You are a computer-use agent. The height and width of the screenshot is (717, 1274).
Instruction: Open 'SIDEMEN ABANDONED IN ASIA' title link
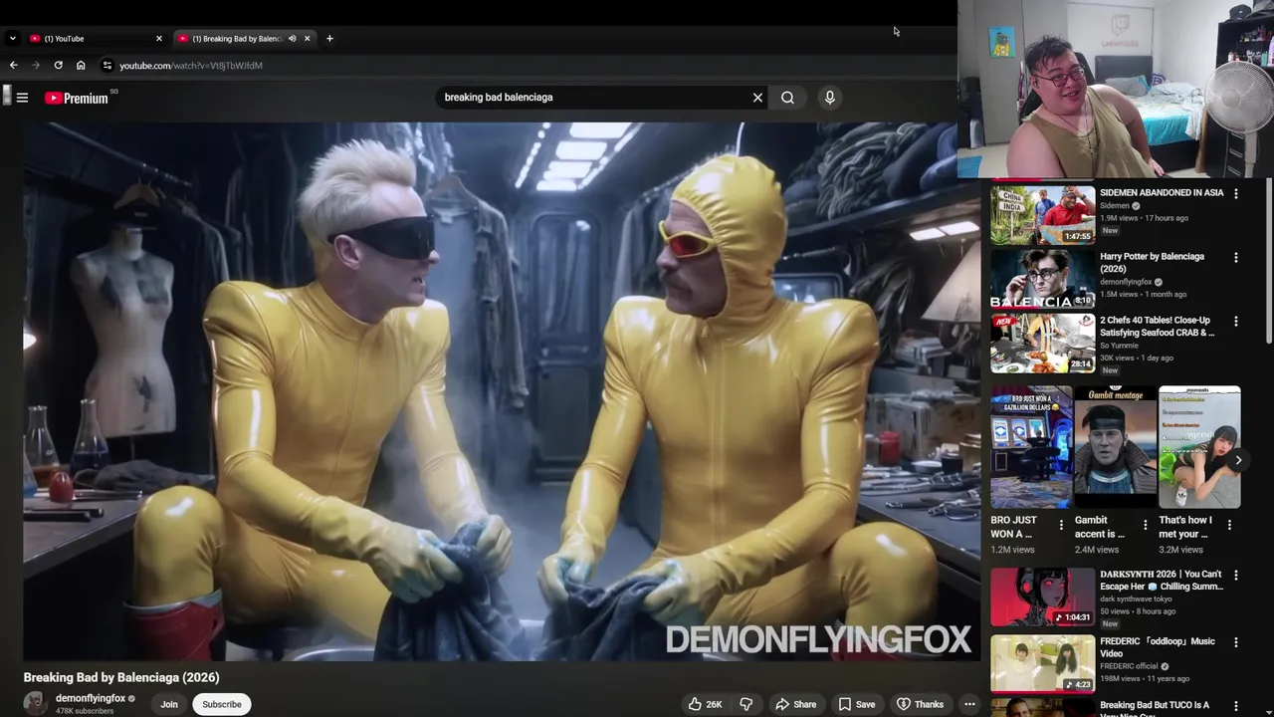tap(1162, 193)
